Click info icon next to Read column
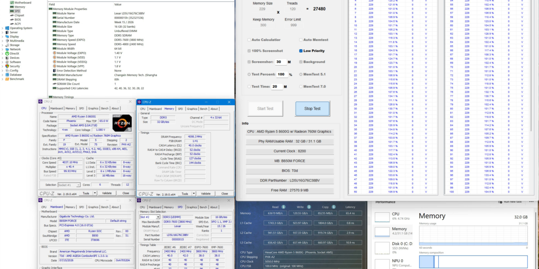Screen dimensions: 539x269 tap(283, 207)
